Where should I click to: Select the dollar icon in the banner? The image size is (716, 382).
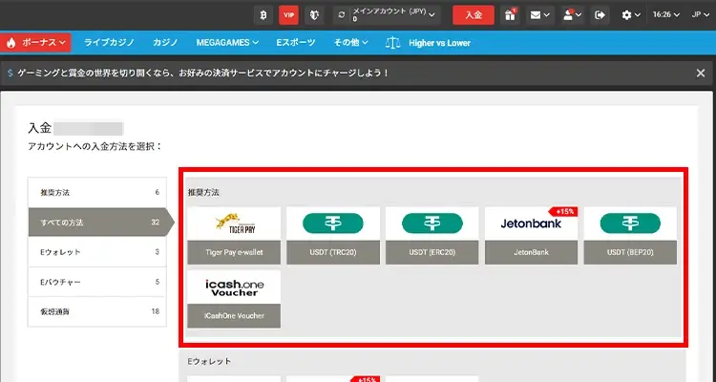click(x=11, y=74)
